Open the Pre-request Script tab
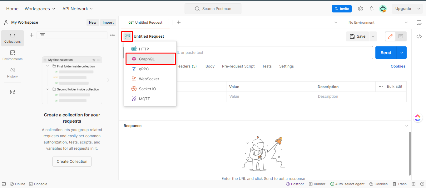This screenshot has height=188, width=426. pos(238,66)
